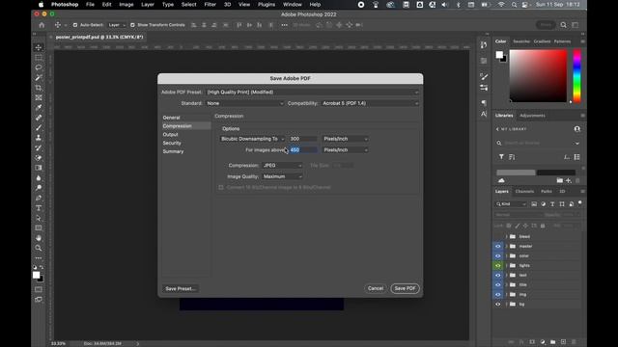Click the hue slider strip in Color panel
This screenshot has width=618, height=347.
coord(576,76)
